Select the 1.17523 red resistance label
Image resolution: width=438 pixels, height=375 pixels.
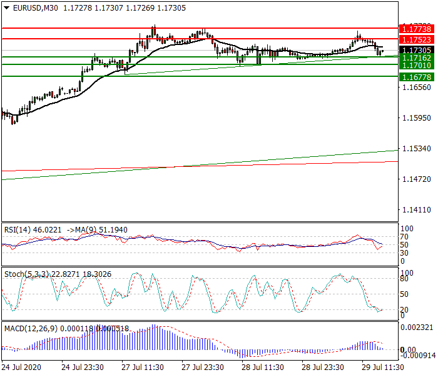coord(417,39)
